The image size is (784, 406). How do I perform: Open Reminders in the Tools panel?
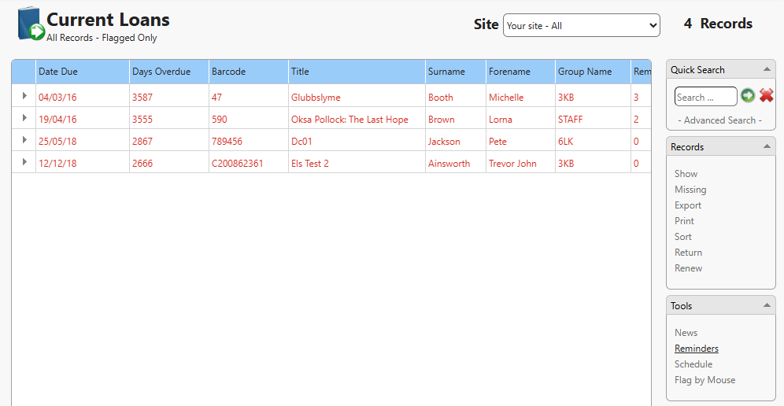(x=696, y=349)
